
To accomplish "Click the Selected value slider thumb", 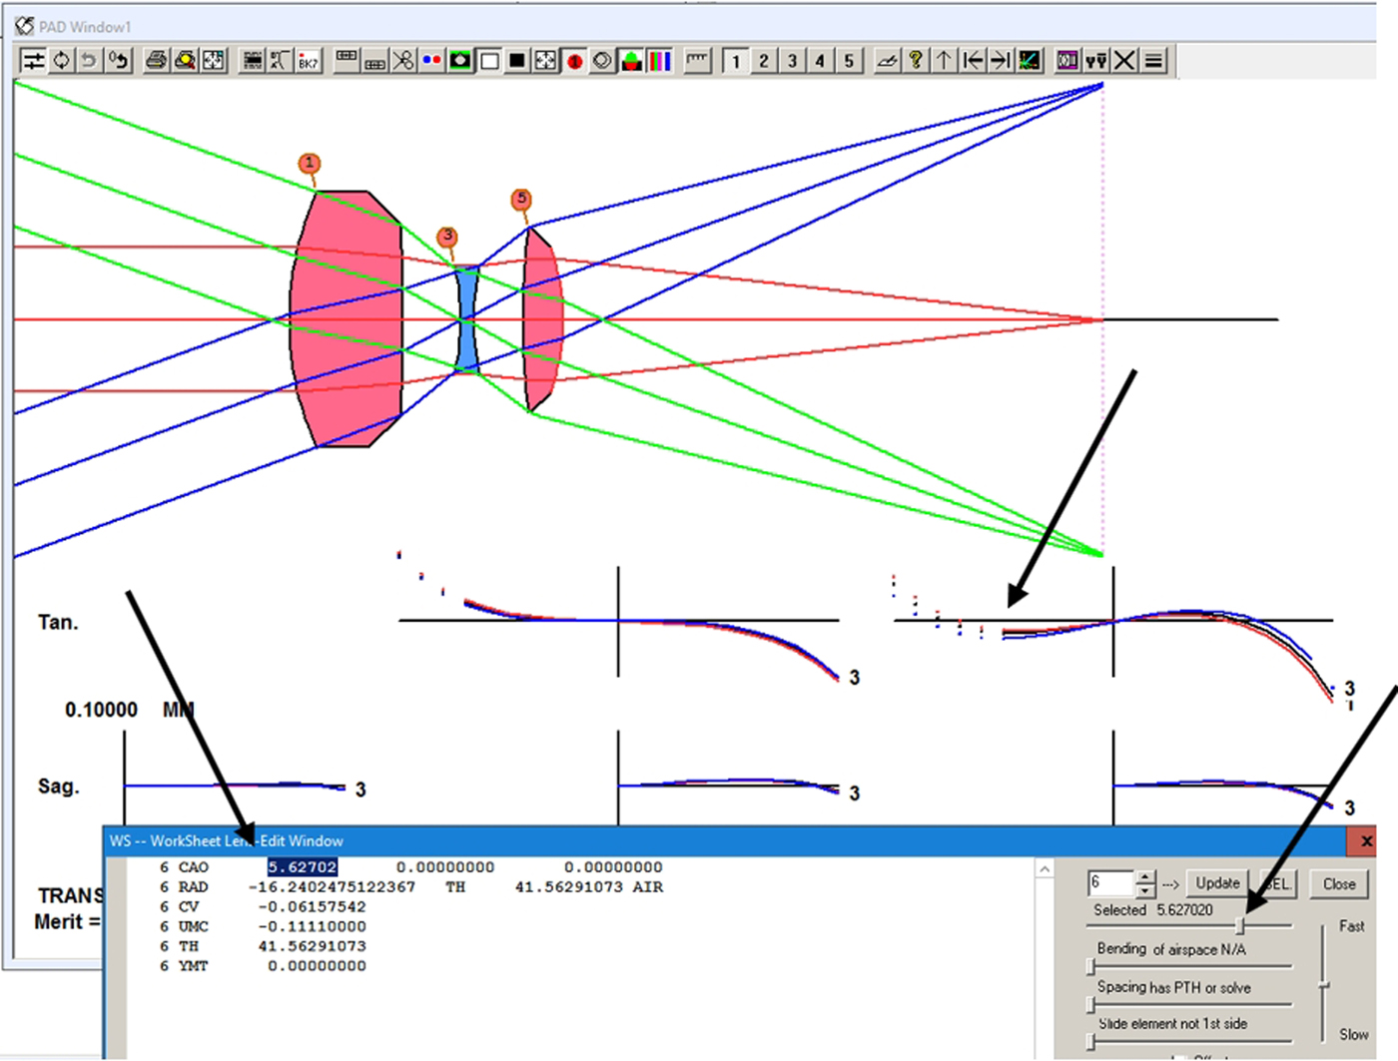I will click(1240, 925).
